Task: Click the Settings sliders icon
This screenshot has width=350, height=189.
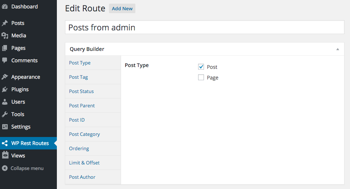Action: (5, 127)
